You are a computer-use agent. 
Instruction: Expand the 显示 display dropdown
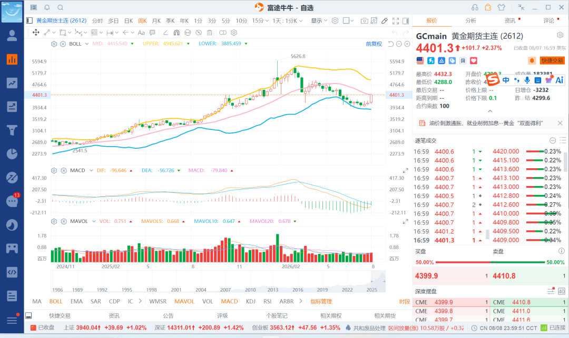(319, 21)
